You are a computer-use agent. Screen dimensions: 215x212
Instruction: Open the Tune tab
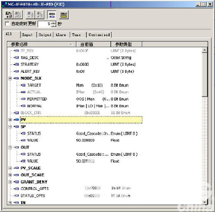point(76,35)
